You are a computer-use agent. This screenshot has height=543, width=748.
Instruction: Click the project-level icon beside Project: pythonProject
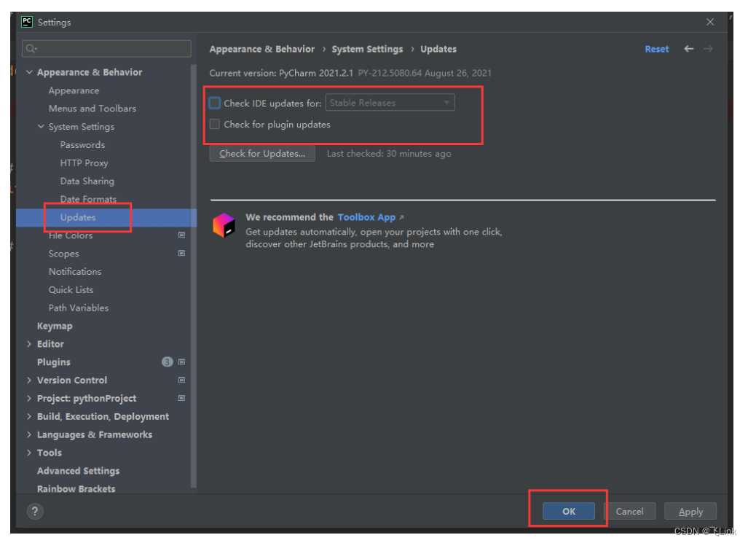point(182,398)
